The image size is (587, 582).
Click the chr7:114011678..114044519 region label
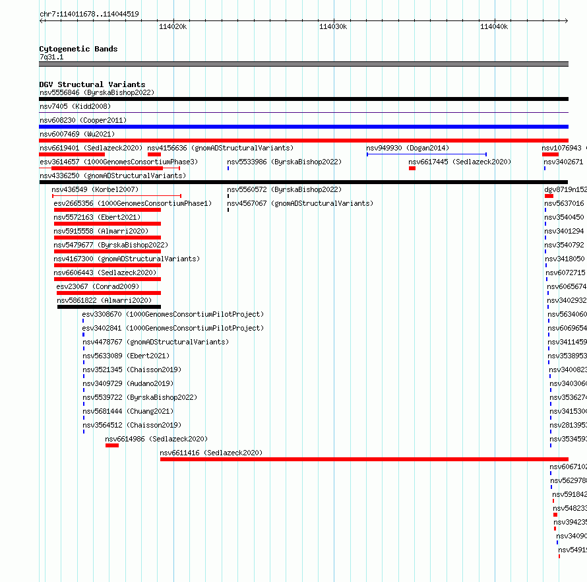pyautogui.click(x=89, y=14)
